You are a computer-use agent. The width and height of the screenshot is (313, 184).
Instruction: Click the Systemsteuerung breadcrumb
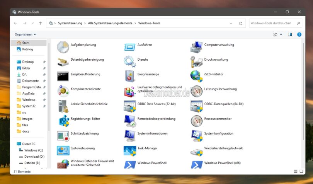[x=70, y=23]
